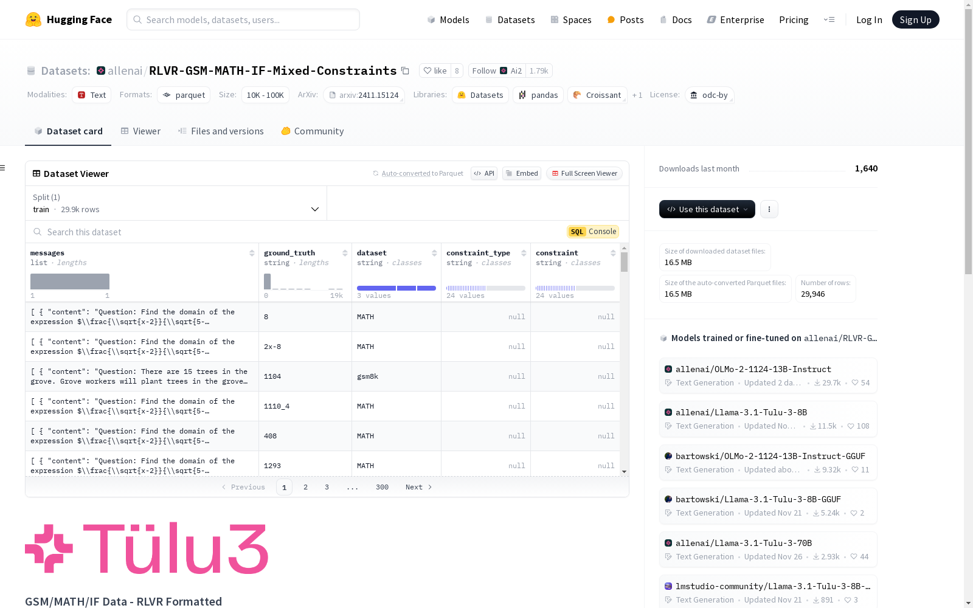
Task: Sort by the ground_truth column icon
Action: (345, 253)
